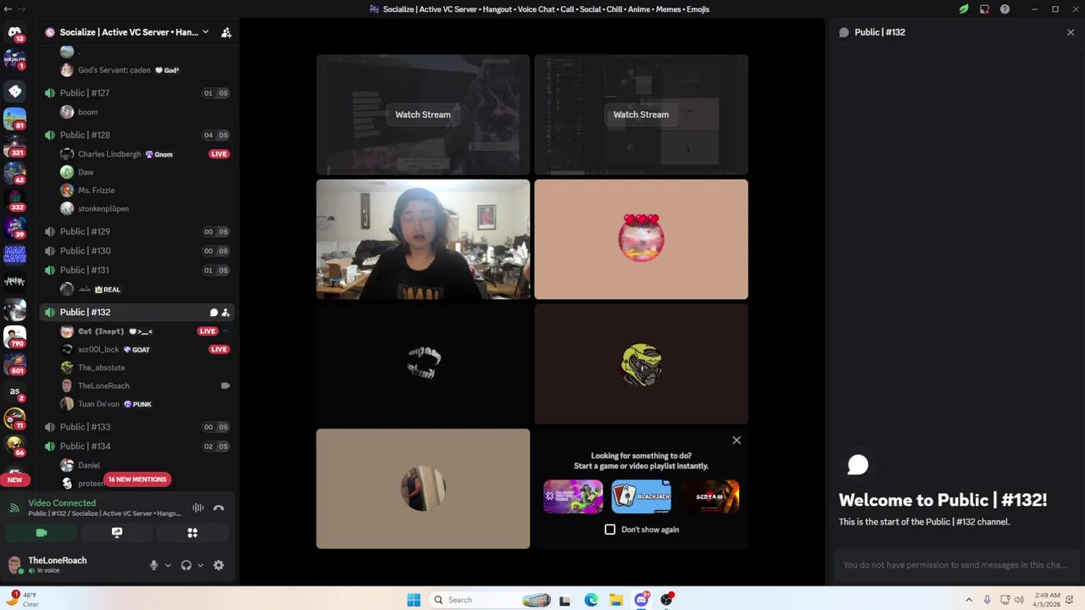Invite people to the server icon
1085x610 pixels.
click(x=226, y=32)
